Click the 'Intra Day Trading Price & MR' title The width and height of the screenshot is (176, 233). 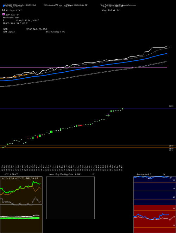[x=65, y=174]
